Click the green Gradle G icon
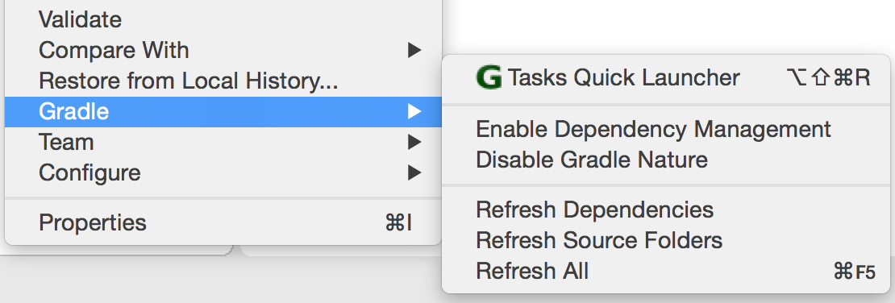This screenshot has height=303, width=895. pyautogui.click(x=489, y=77)
